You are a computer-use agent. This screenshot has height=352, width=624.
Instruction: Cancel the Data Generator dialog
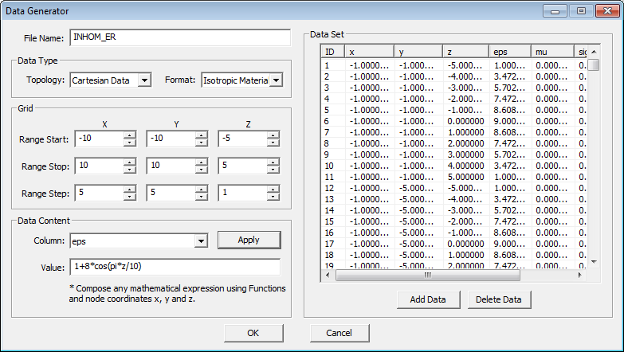click(x=339, y=333)
